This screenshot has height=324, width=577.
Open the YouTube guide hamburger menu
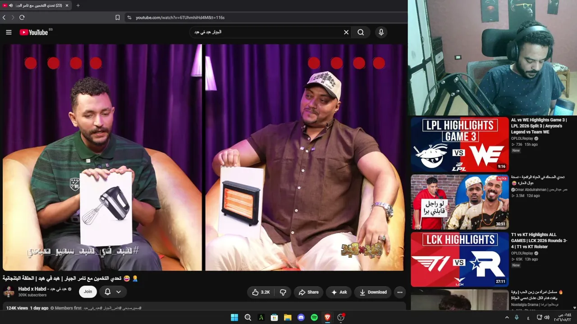(x=9, y=32)
